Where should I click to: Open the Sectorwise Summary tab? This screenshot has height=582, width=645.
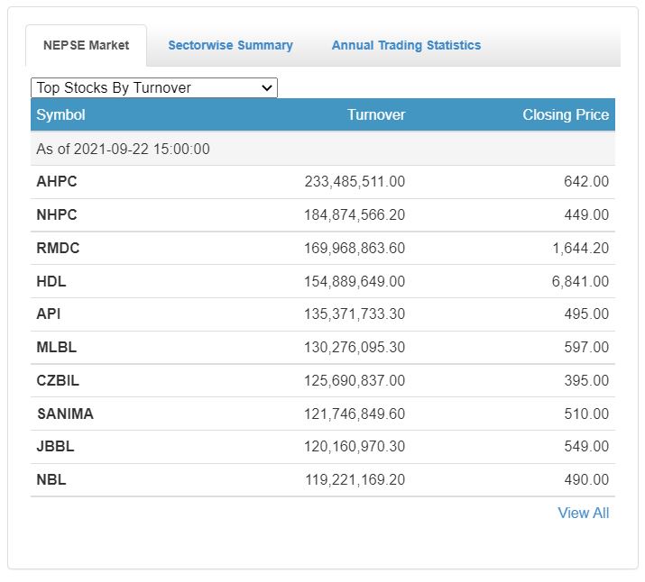pos(230,45)
